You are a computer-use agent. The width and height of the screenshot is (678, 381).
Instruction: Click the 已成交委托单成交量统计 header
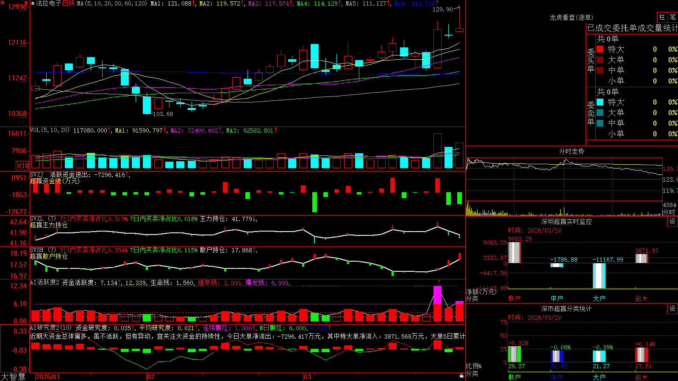(632, 28)
